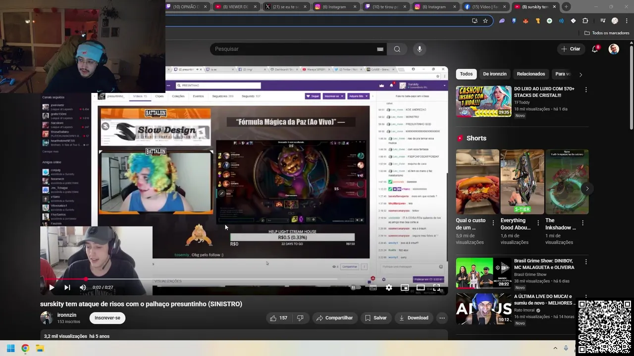634x356 pixels.
Task: Open Todos os marcadores bookmarks folder
Action: pyautogui.click(x=607, y=33)
